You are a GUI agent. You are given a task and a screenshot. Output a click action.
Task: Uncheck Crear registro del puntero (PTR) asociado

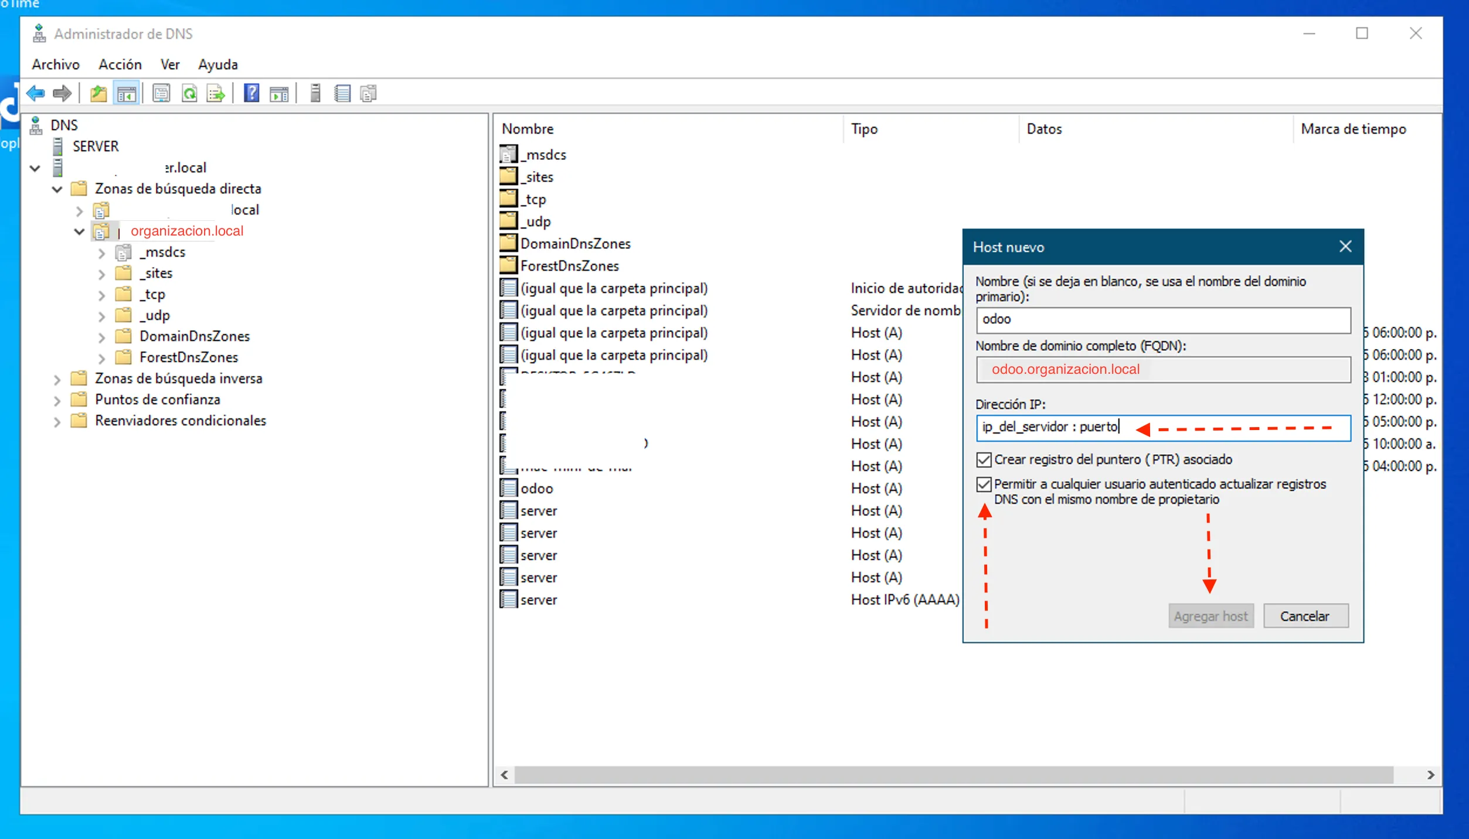click(984, 460)
